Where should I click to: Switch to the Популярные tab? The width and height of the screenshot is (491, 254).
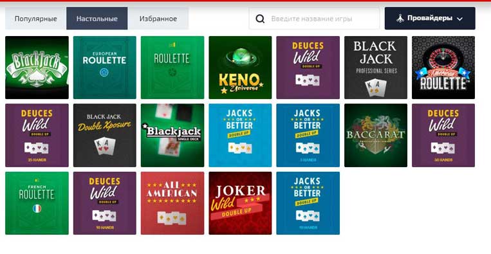pos(35,19)
